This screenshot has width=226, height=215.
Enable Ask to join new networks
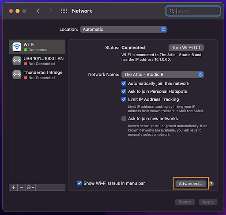click(124, 118)
